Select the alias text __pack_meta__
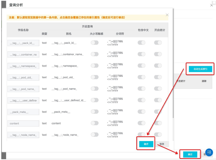Screen dimensions: 216x160 tap(61, 112)
